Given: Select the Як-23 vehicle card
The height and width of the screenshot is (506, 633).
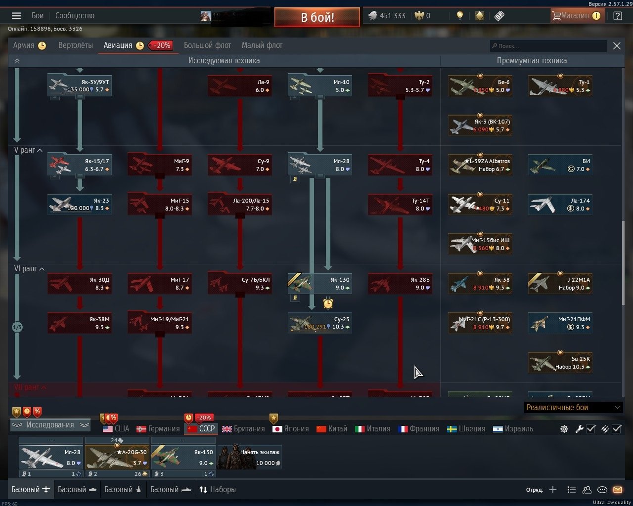Looking at the screenshot, I should (80, 205).
